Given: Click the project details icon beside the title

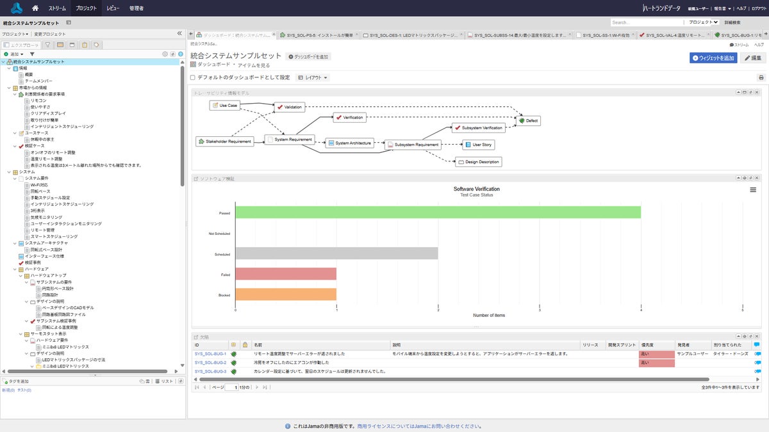Looking at the screenshot, I should pyautogui.click(x=69, y=22).
